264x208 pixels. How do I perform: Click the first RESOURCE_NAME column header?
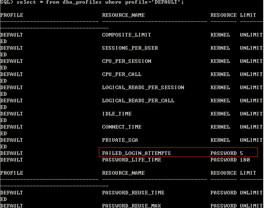pos(124,15)
